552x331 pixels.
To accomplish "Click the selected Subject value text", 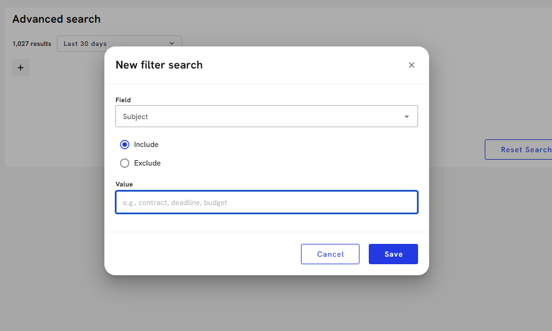I will click(136, 117).
